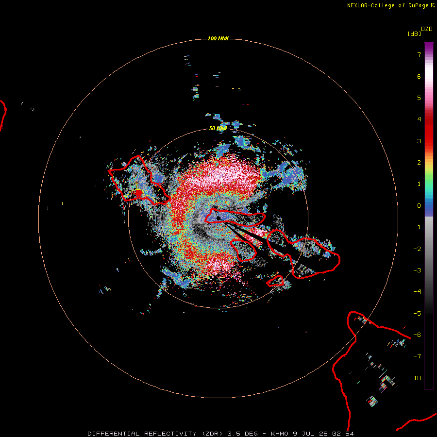
Task: Click the blue section of the color bar
Action: (x=429, y=209)
